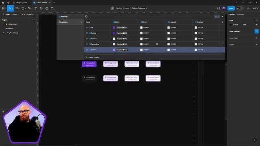The image size is (260, 146).
Task: Switch to the Assets tab
Action: [x=15, y=15]
